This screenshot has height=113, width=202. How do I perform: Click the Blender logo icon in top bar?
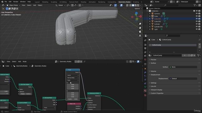(2, 2)
